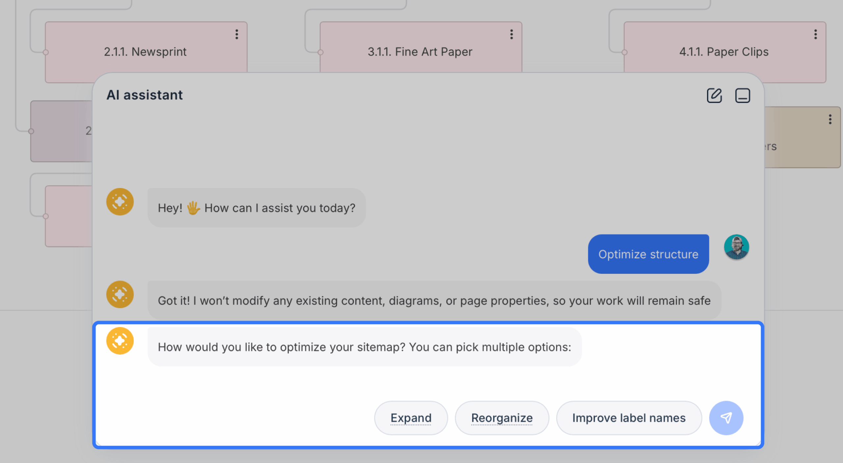The image size is (843, 463).
Task: Click the 'AI assistant' panel title
Action: (x=144, y=95)
